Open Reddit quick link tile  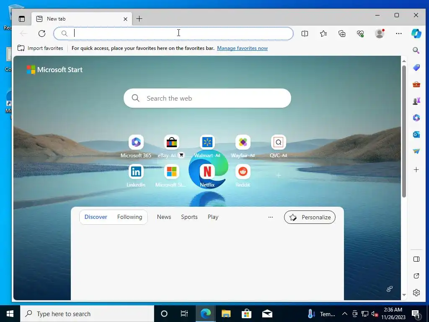(243, 176)
